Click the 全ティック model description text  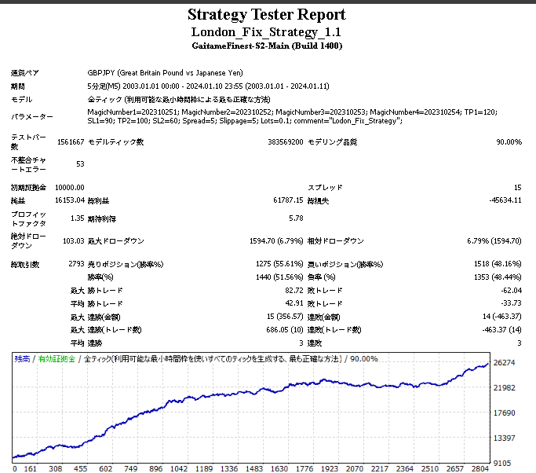(x=179, y=100)
